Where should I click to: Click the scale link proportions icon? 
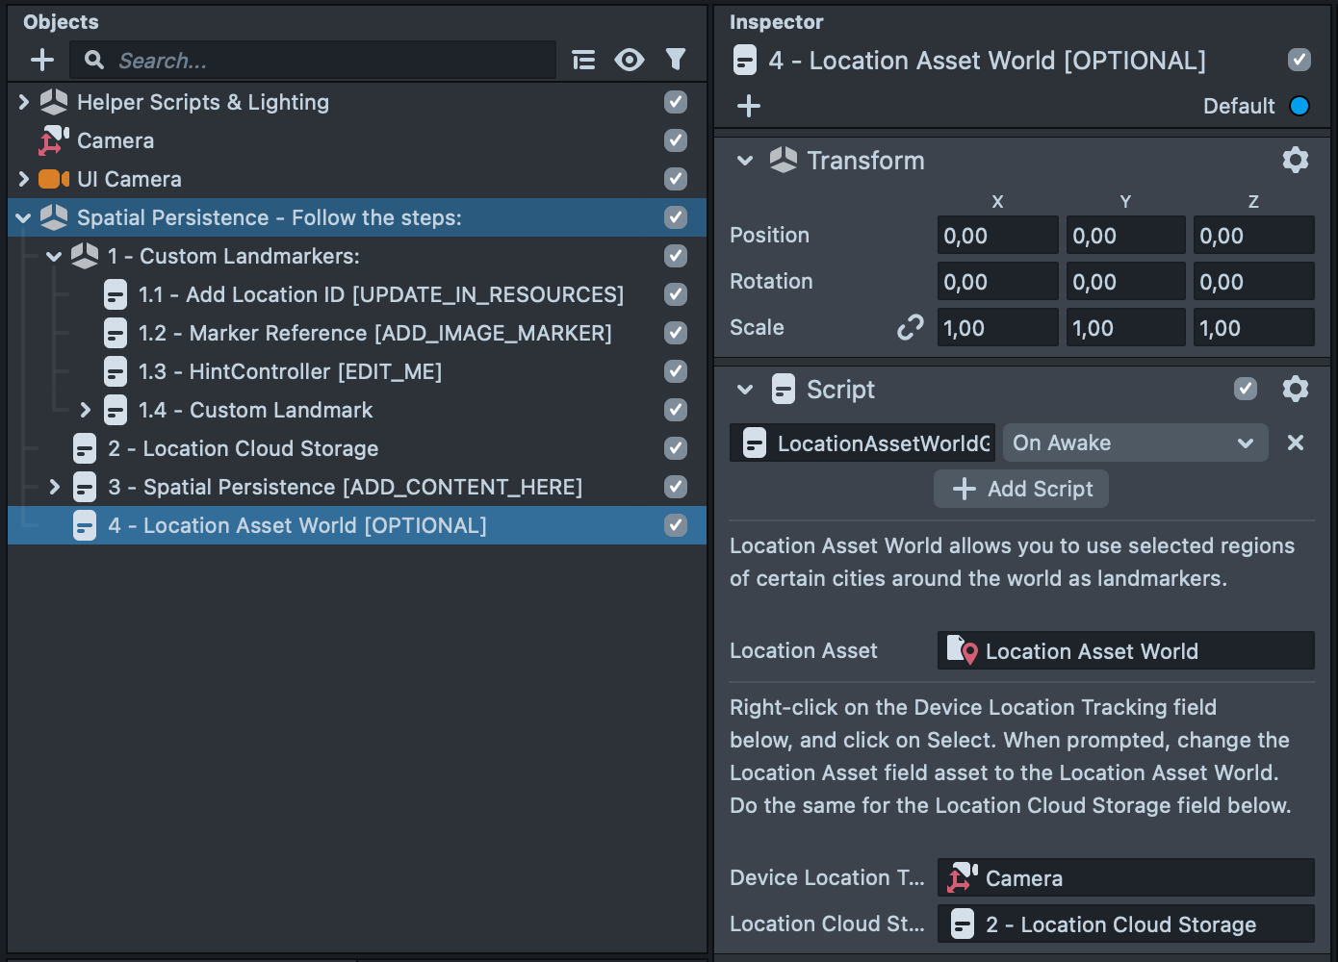coord(910,328)
